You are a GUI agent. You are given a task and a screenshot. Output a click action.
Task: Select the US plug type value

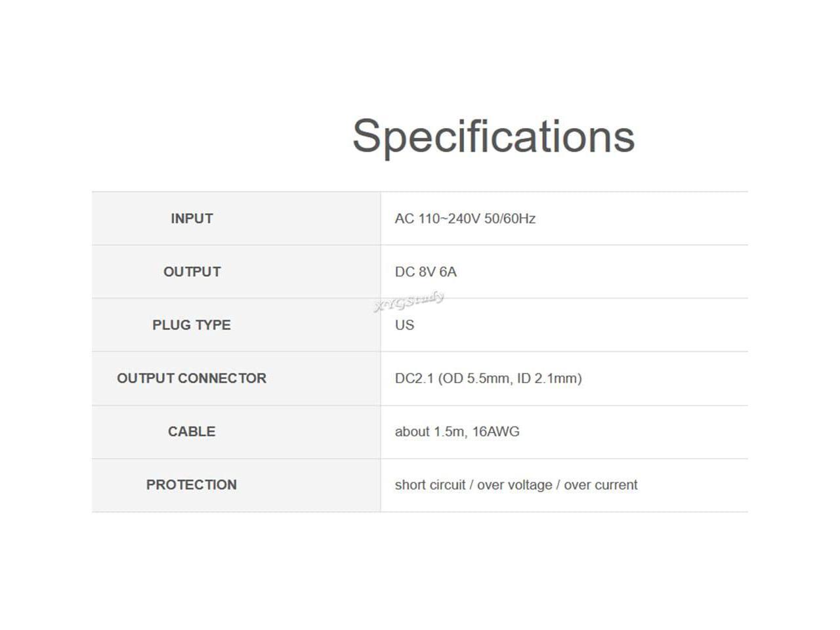point(404,325)
